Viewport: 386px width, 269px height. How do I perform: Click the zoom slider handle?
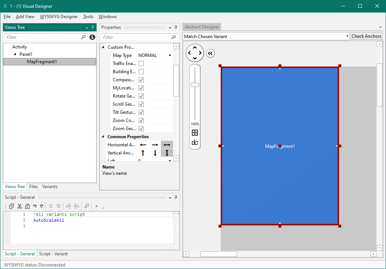[195, 85]
